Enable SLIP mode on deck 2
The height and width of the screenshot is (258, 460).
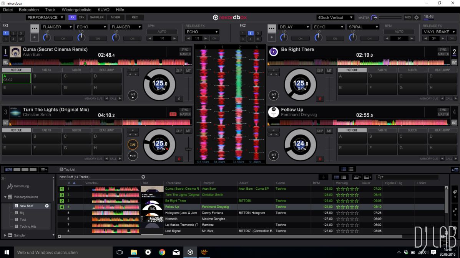click(320, 71)
